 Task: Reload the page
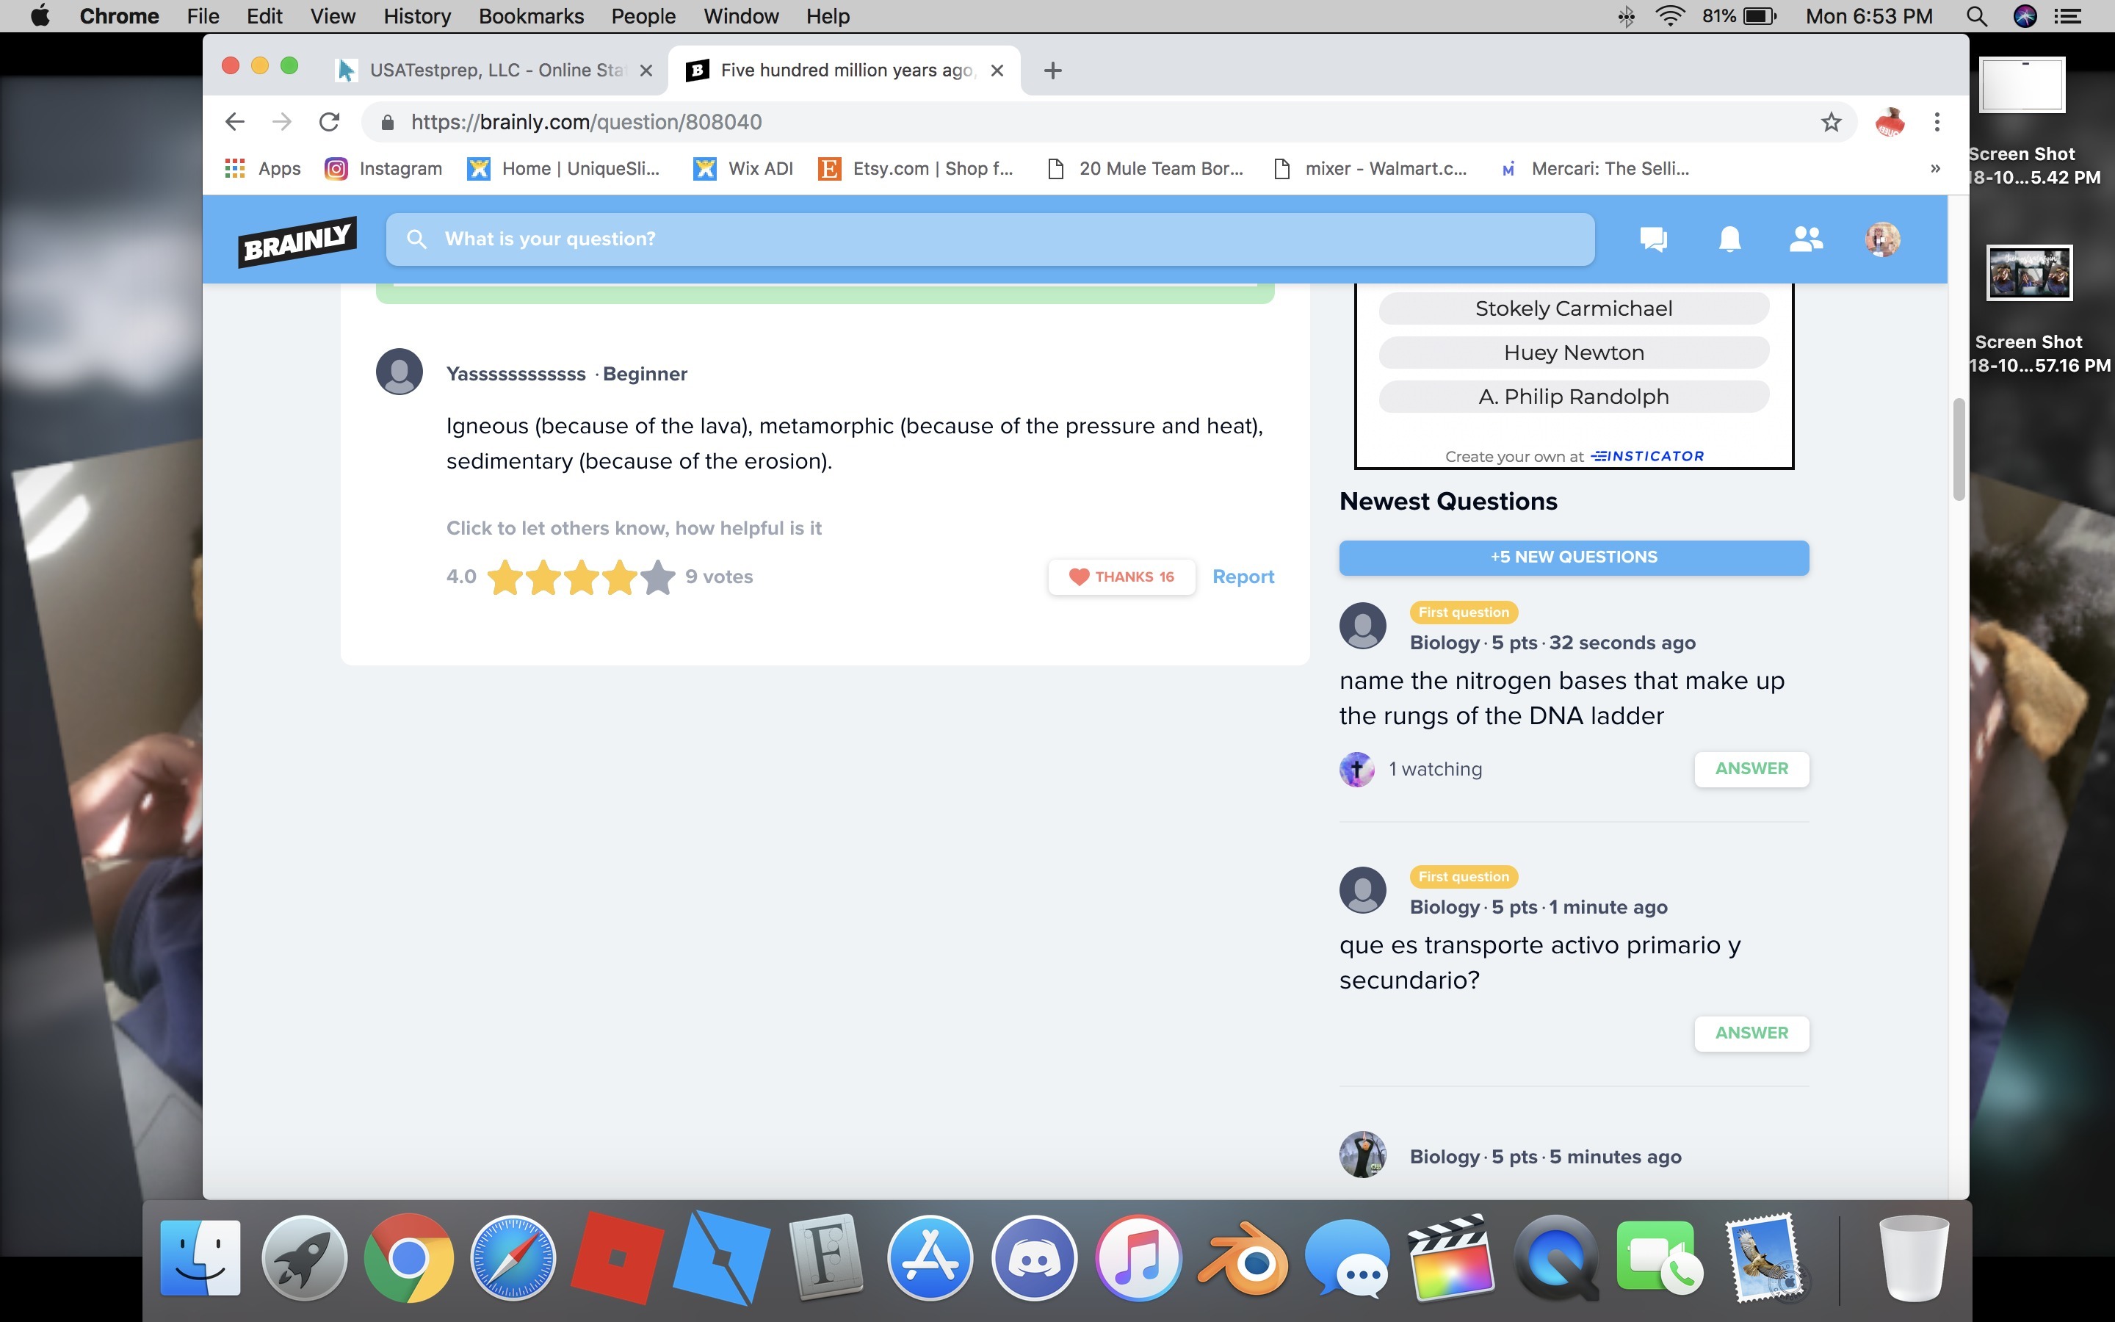coord(330,123)
